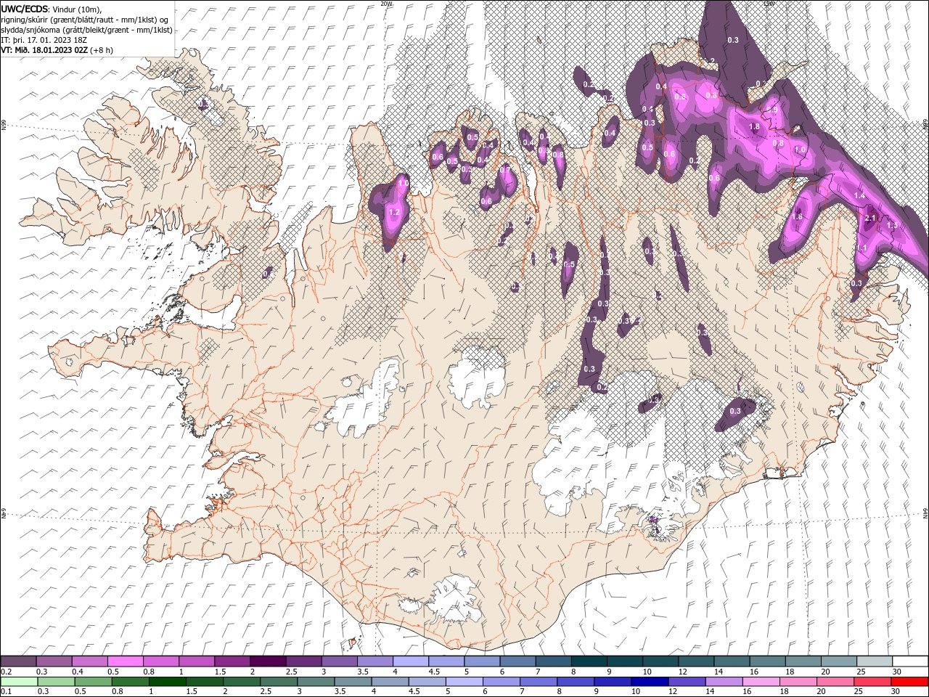Image resolution: width=929 pixels, height=697 pixels.
Task: Pick the snow legend swatch labeled 16
Action: pos(766,661)
